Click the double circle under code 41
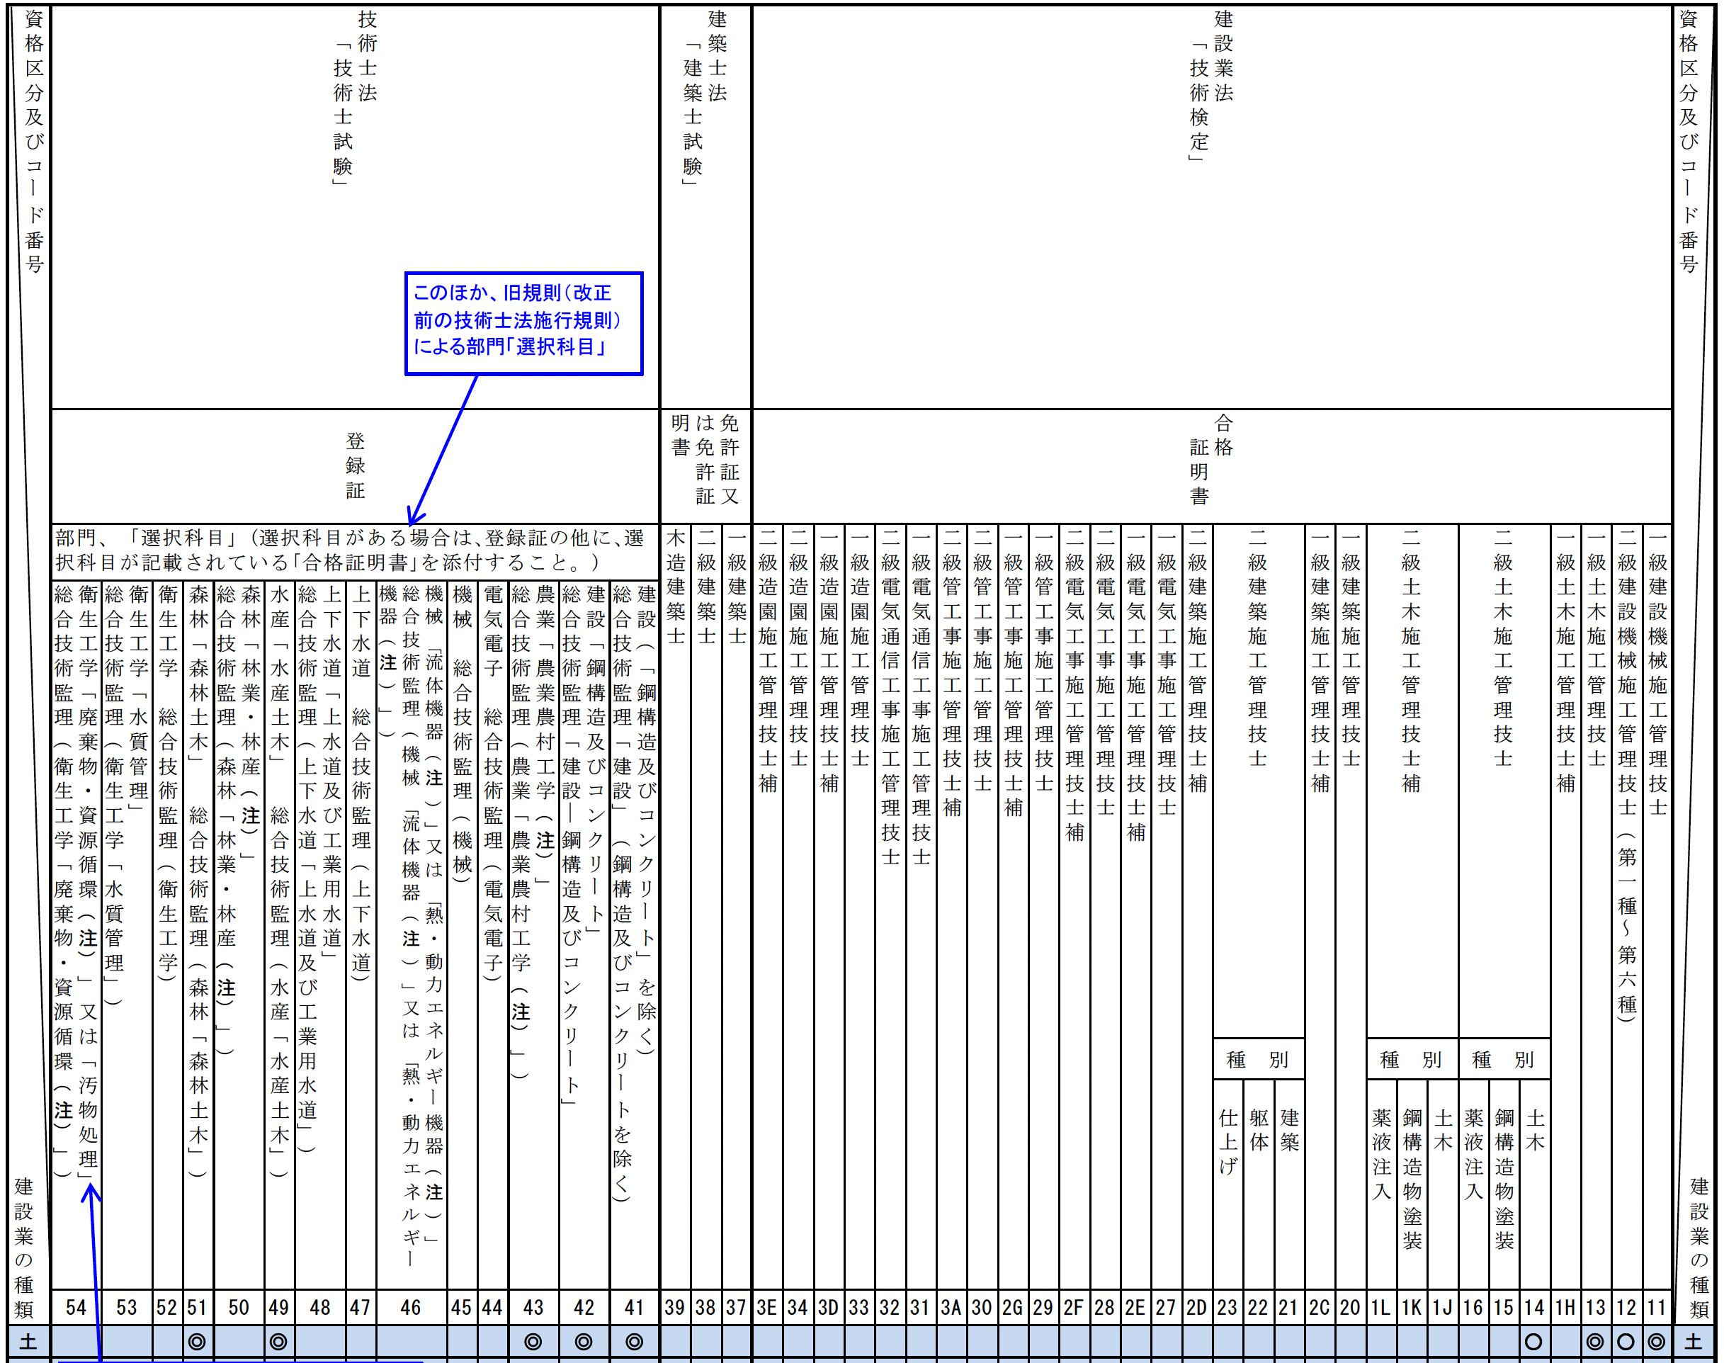The height and width of the screenshot is (1363, 1724). 634,1342
